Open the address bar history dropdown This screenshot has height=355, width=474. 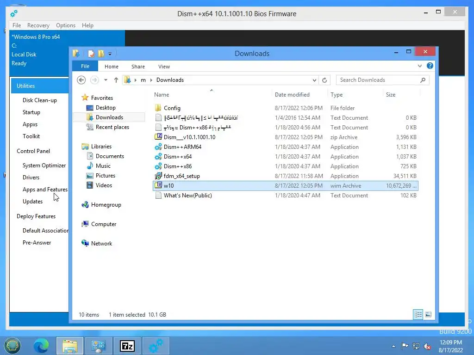(x=314, y=80)
